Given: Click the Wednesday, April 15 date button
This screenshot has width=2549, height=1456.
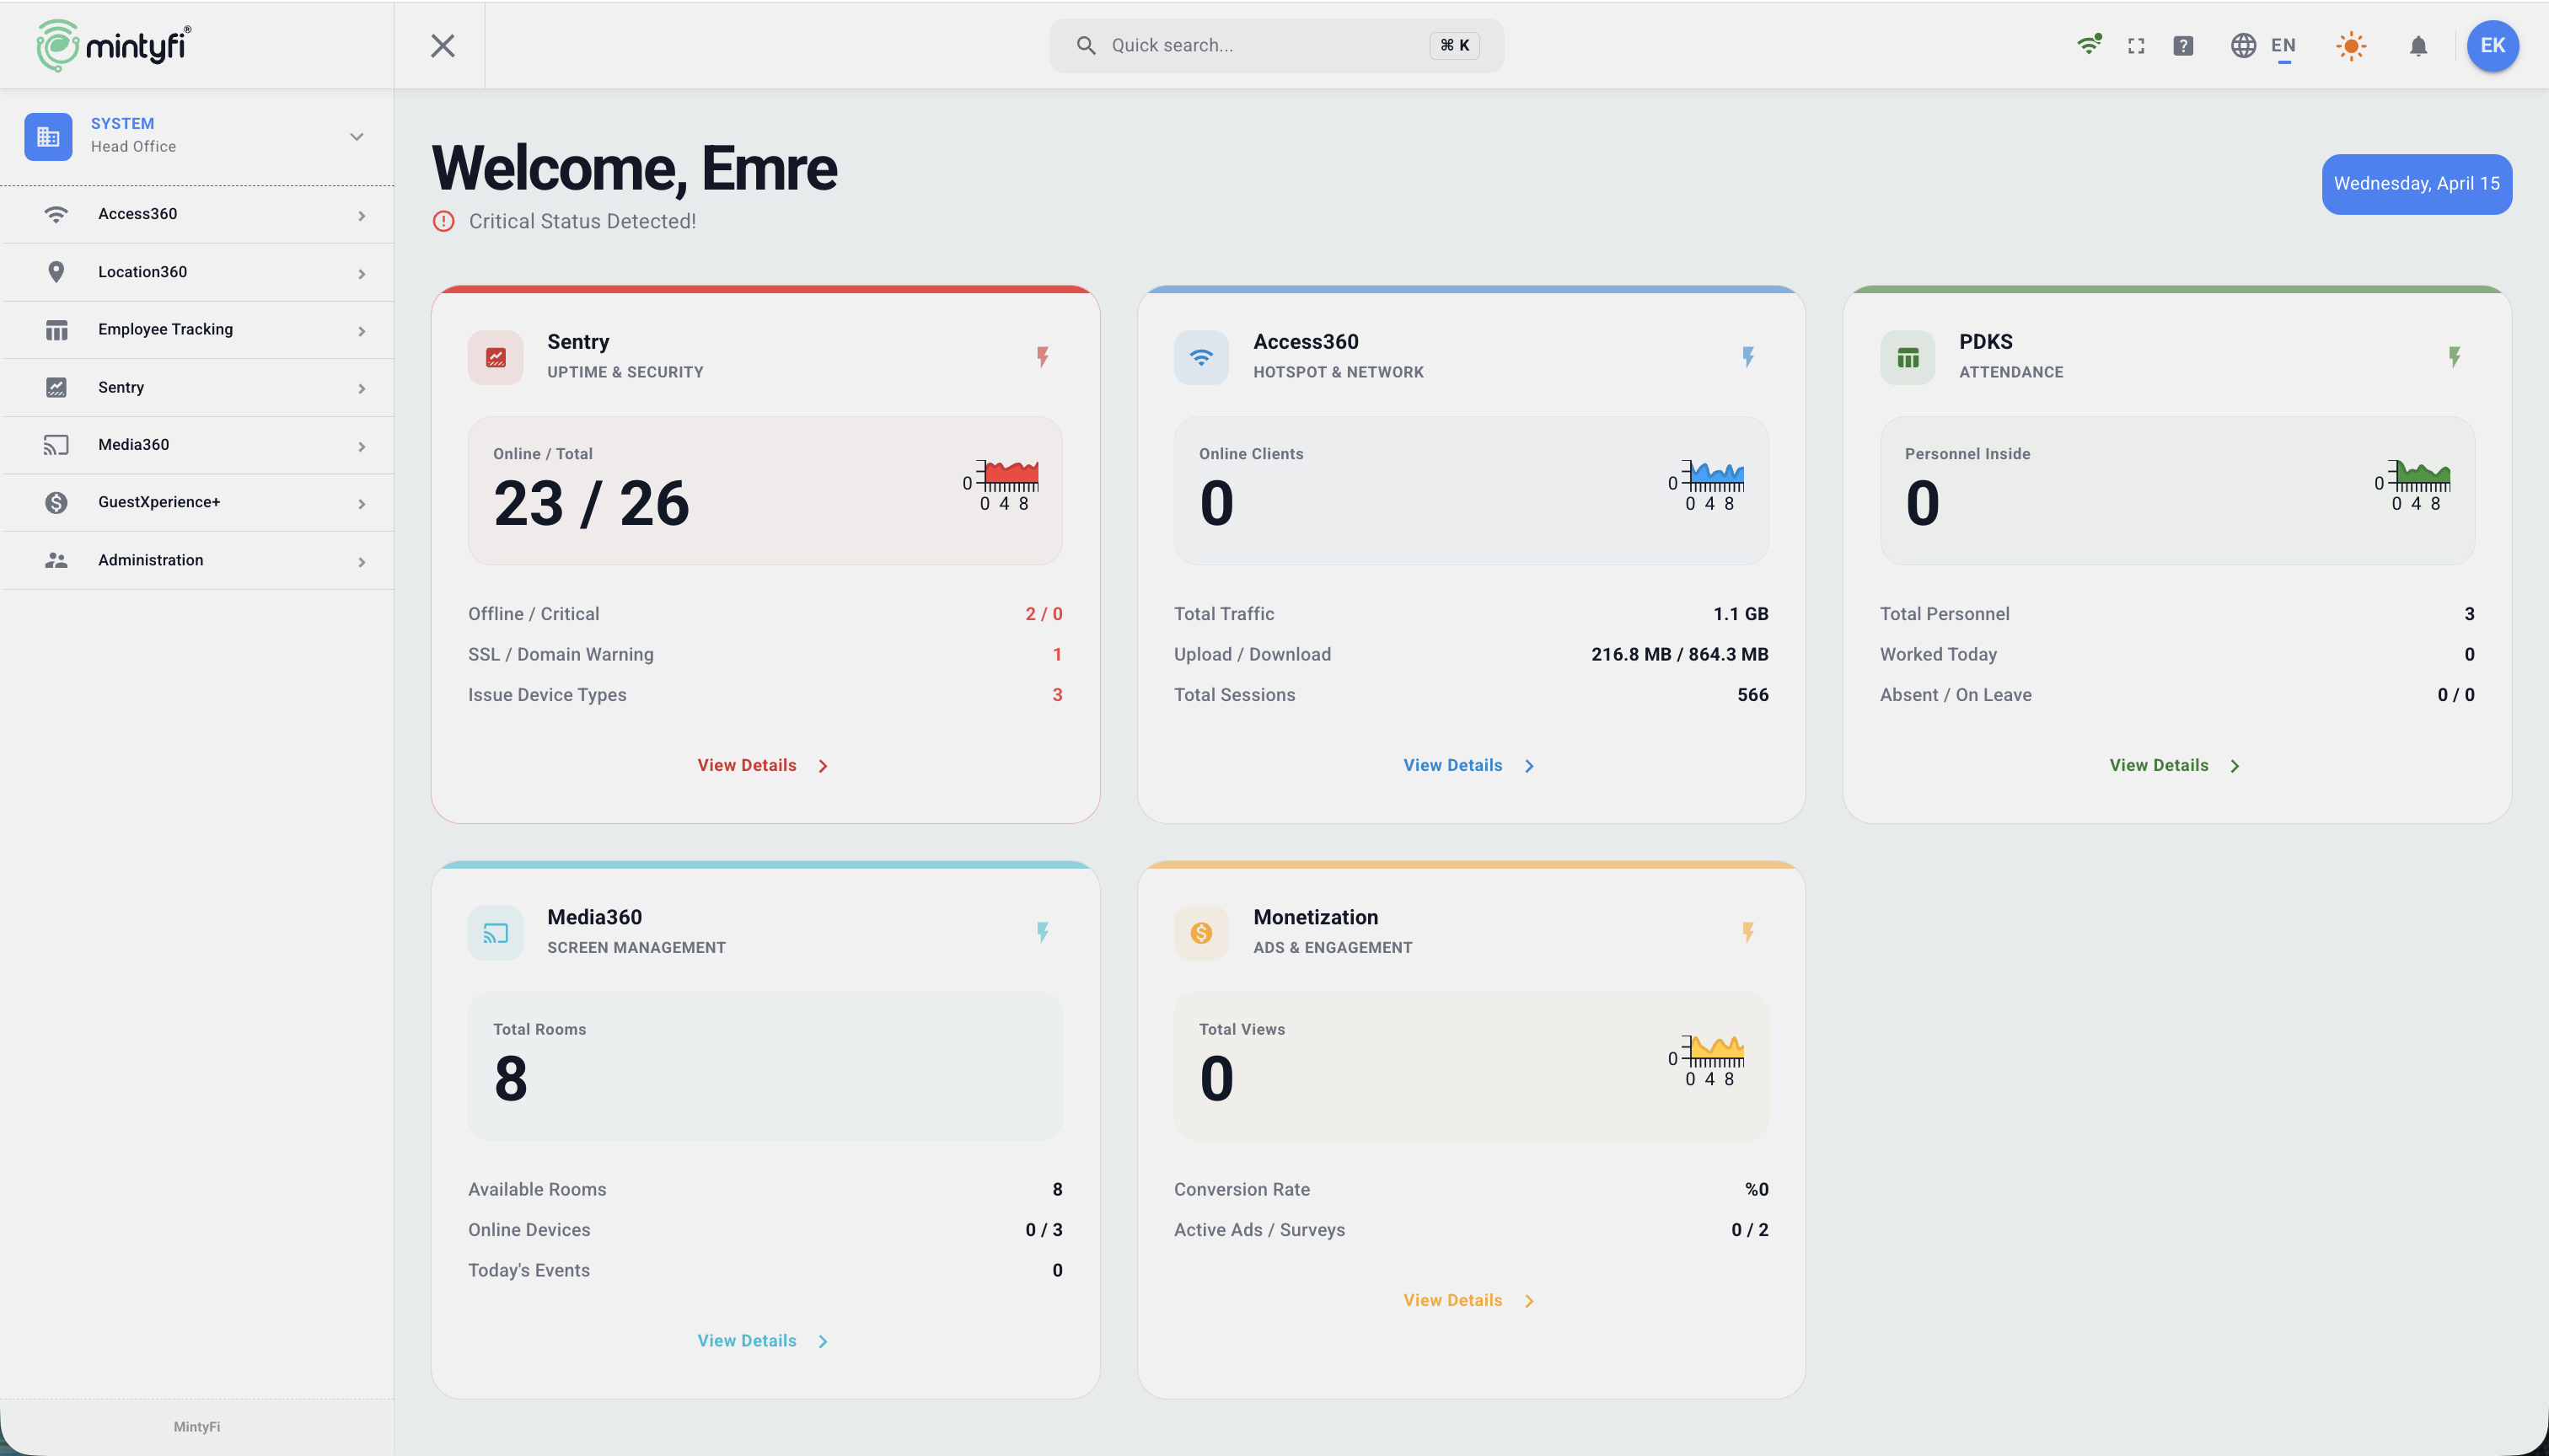Looking at the screenshot, I should 2416,184.
